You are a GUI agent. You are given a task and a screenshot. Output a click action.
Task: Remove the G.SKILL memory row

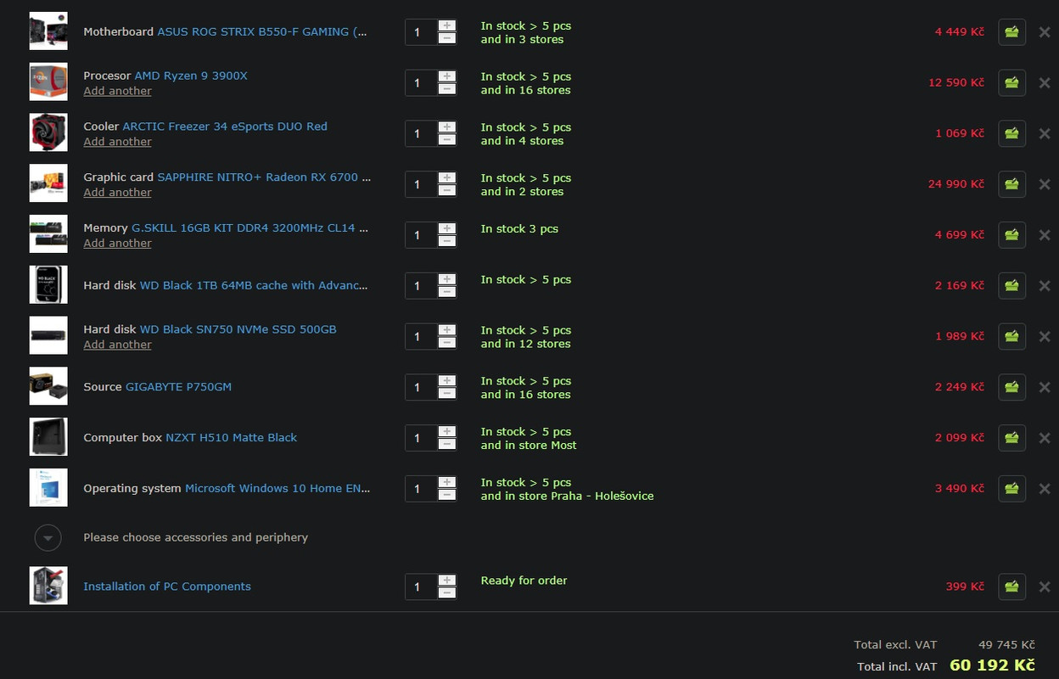click(x=1045, y=235)
